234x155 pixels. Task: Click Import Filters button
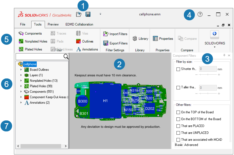point(115,34)
